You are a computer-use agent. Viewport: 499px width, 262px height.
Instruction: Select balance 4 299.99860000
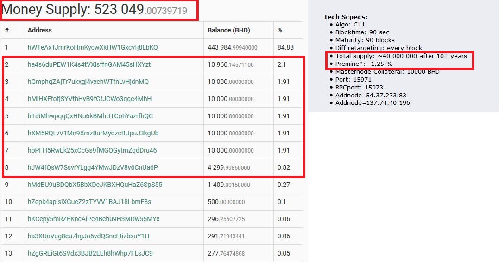coord(229,168)
